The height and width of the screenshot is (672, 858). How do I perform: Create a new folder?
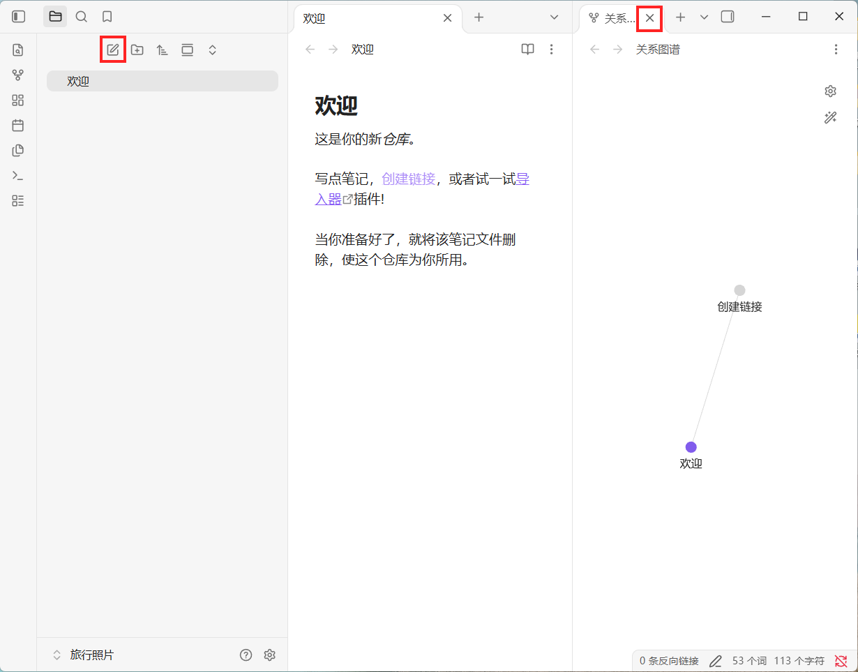coord(137,50)
